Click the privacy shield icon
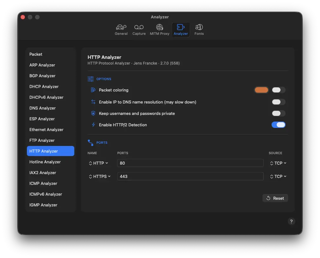This screenshot has width=320, height=258. click(93, 113)
